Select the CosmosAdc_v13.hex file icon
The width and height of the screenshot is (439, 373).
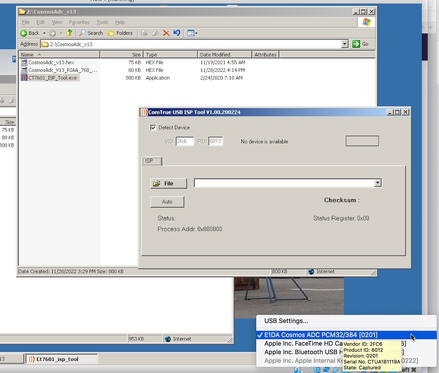[x=24, y=62]
